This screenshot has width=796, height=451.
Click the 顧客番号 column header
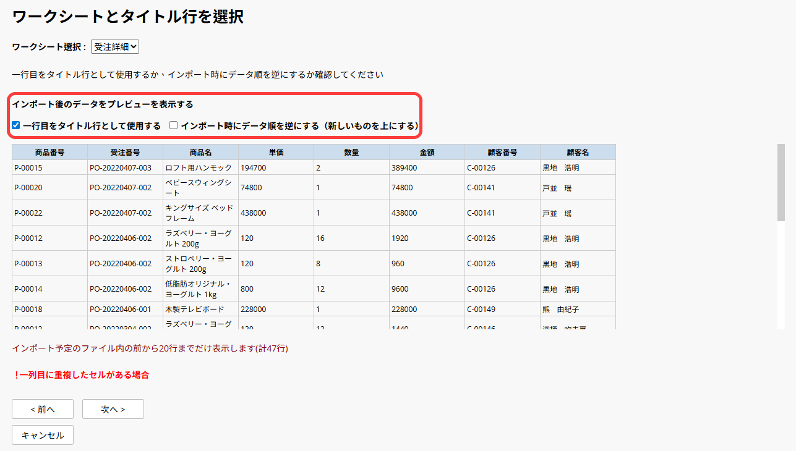click(x=502, y=152)
